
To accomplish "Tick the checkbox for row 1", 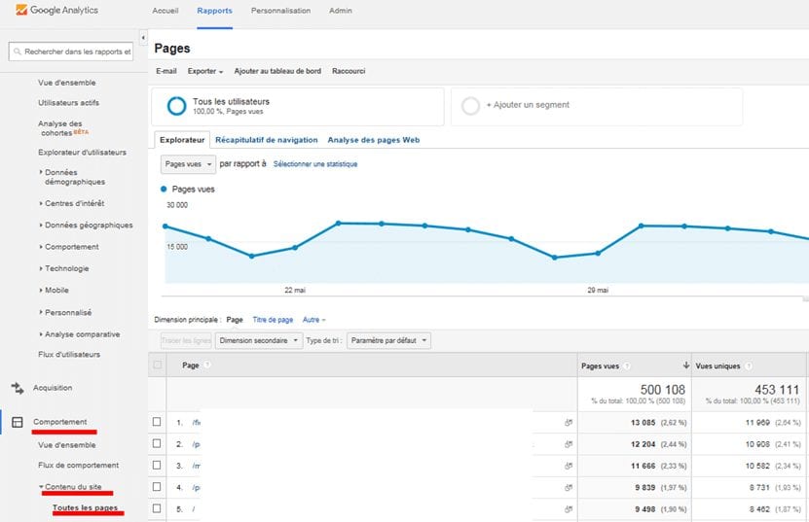I will coord(157,422).
